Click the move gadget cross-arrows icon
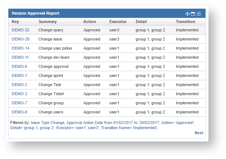Image resolution: width=226 pixels, height=159 pixels. (188, 13)
